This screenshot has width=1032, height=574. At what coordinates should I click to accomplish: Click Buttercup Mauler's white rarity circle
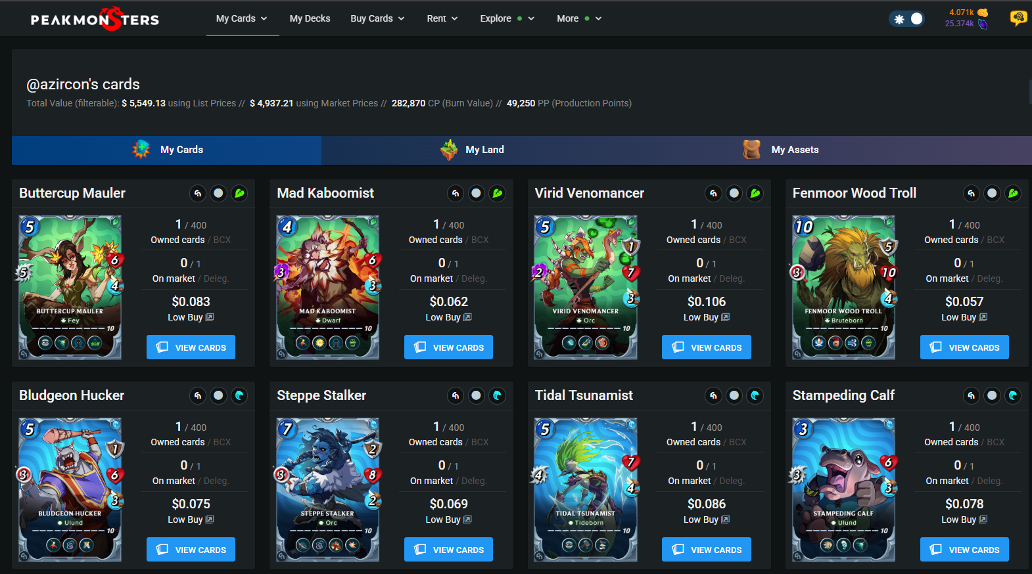[x=219, y=193]
